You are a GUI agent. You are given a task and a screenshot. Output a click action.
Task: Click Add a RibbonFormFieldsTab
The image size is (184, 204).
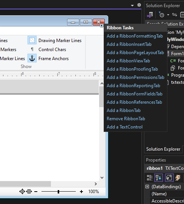click(x=135, y=94)
